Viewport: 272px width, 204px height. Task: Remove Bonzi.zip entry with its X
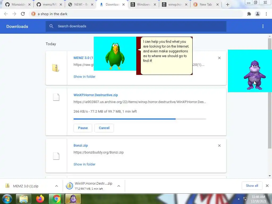pos(219,146)
